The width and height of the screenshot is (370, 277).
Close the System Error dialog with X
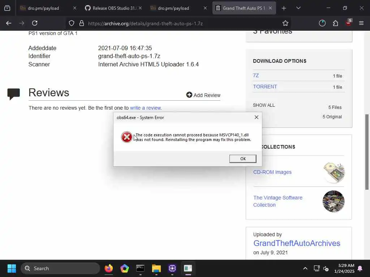257,117
